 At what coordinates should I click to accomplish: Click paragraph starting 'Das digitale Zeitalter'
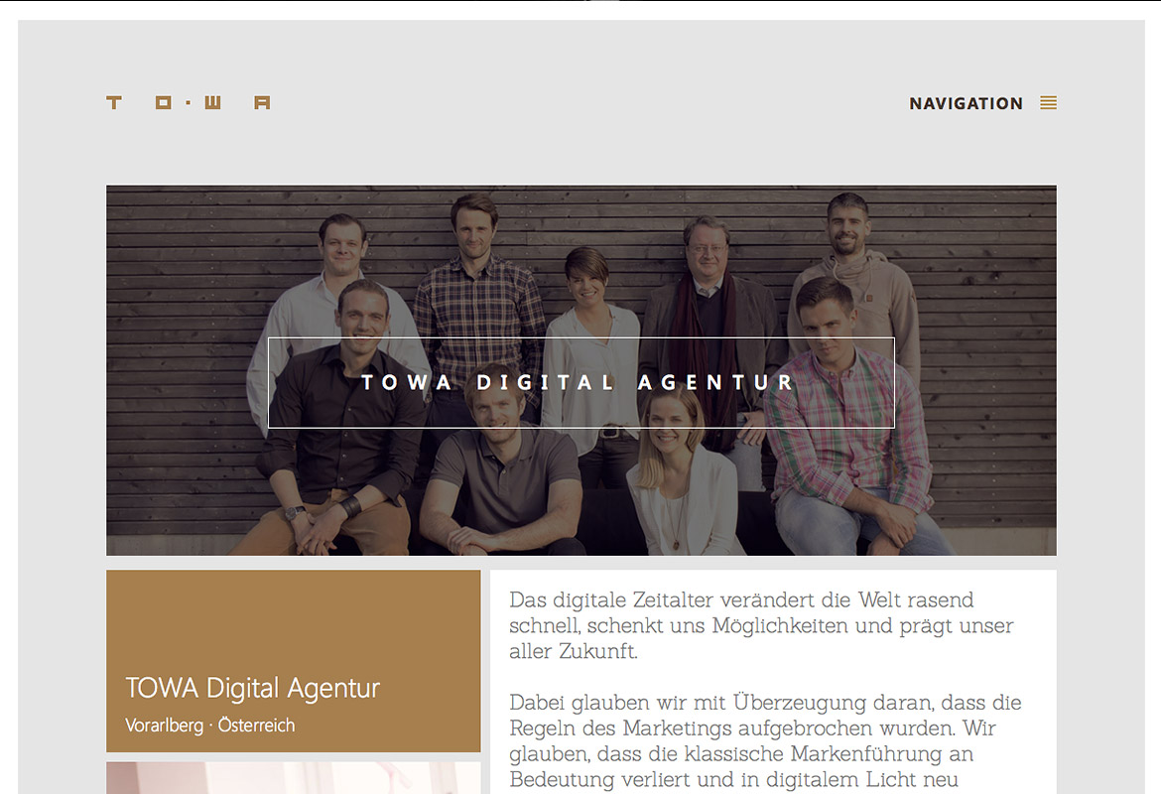pyautogui.click(x=761, y=625)
